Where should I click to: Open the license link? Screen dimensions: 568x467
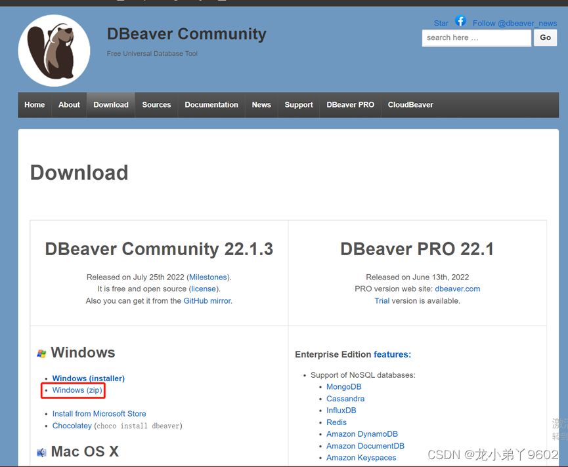[x=204, y=289]
